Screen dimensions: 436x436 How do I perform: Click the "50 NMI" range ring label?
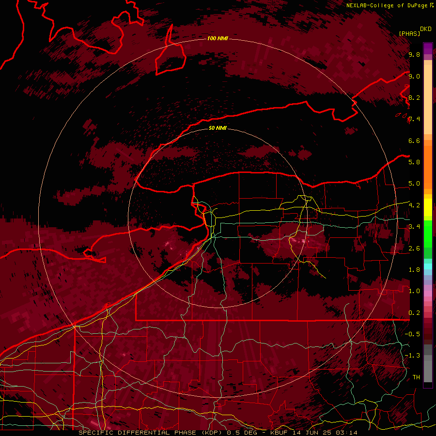(x=218, y=128)
